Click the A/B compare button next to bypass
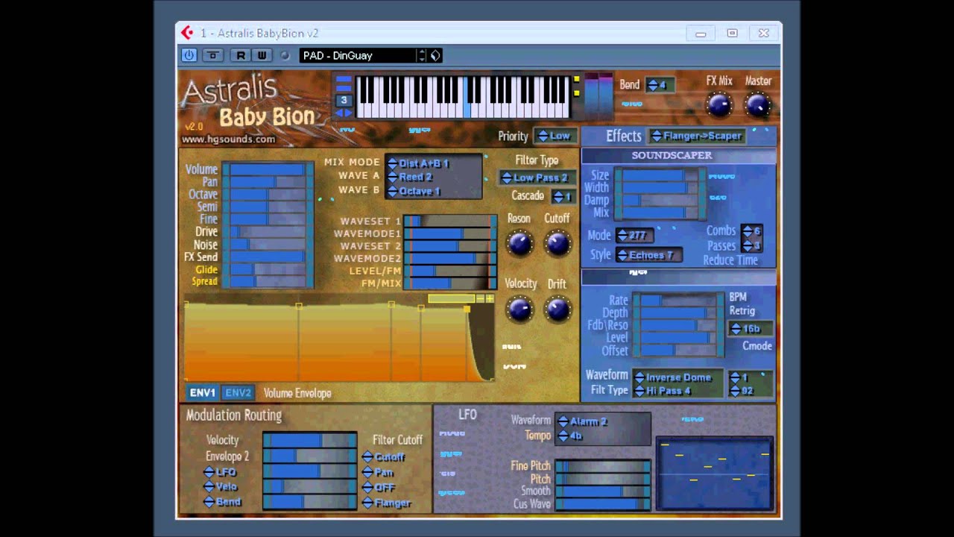The height and width of the screenshot is (537, 954). point(212,55)
